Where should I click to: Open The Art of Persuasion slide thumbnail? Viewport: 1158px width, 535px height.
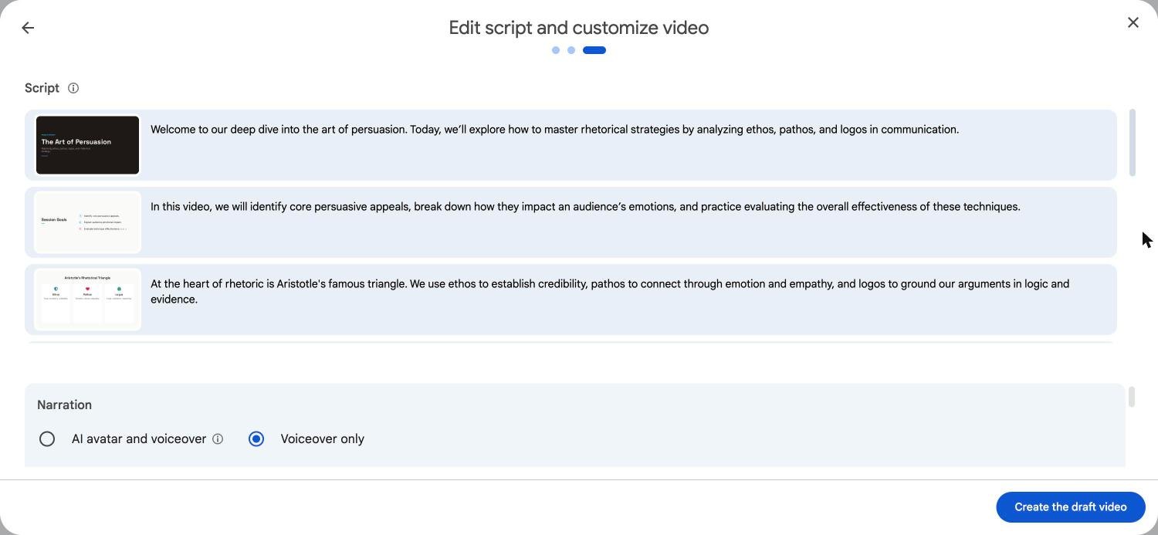pos(87,145)
